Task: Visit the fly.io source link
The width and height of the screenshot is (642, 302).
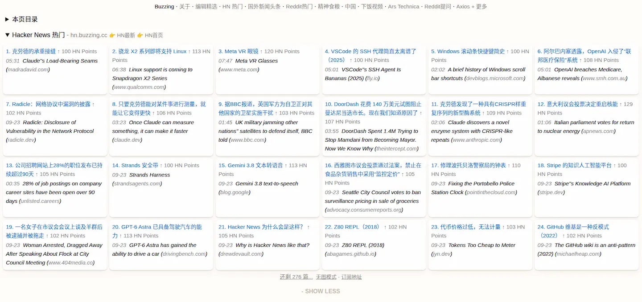Action: tap(373, 78)
